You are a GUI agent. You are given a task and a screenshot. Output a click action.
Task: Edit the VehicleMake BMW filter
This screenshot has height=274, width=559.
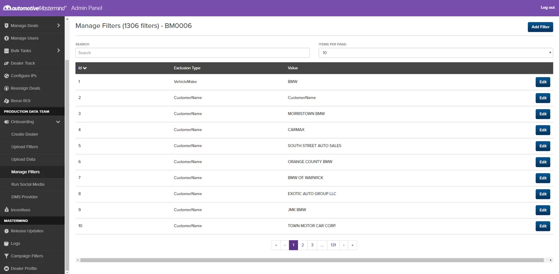pos(543,82)
